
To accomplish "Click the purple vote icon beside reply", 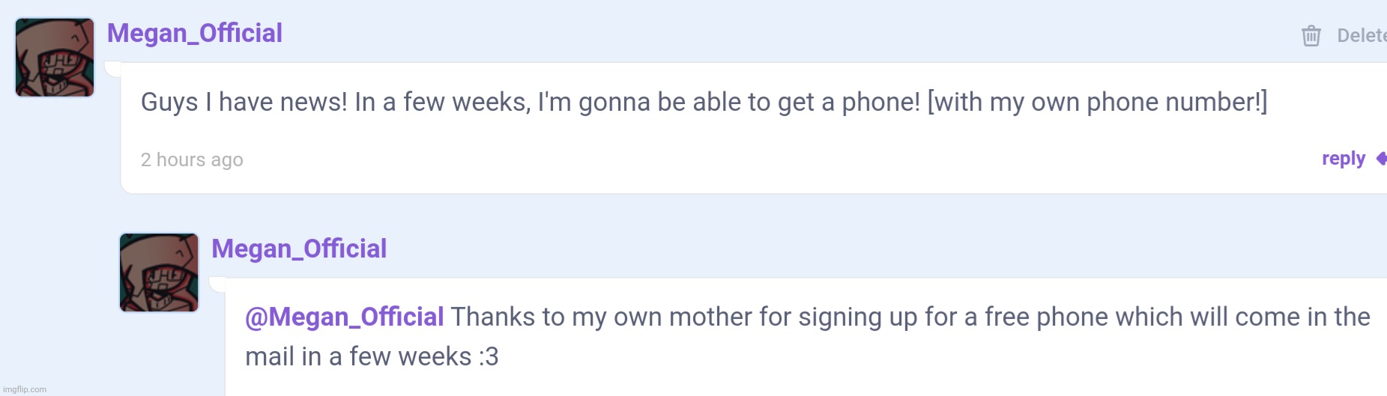I will [x=1382, y=159].
